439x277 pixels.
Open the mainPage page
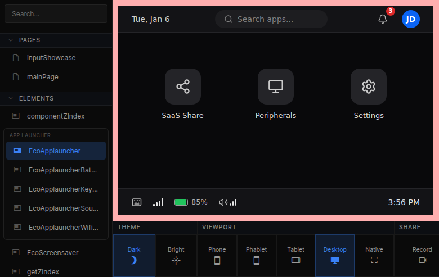point(43,77)
